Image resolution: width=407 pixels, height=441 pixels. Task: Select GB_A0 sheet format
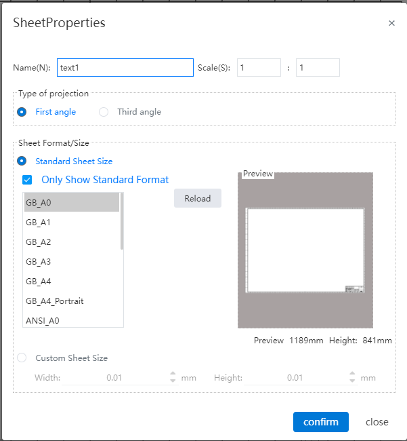(72, 202)
